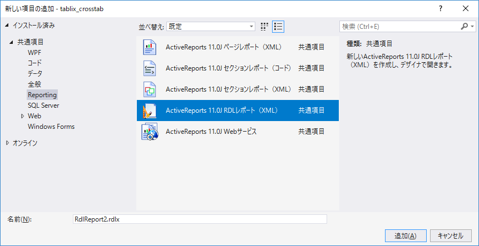Image resolution: width=479 pixels, height=246 pixels.
Task: Select the Windows Forms category
Action: (51, 127)
